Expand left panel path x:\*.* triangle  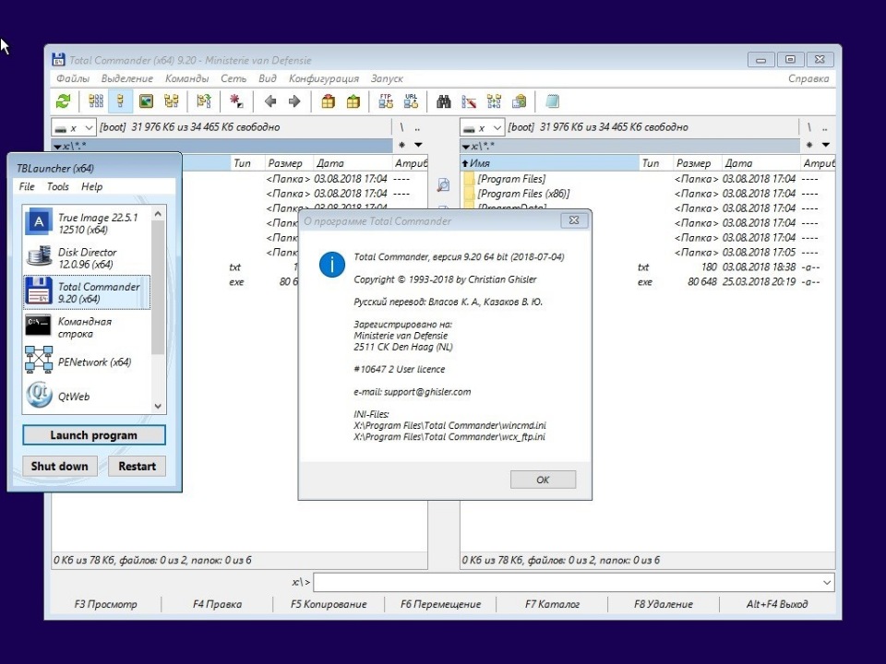coord(57,147)
